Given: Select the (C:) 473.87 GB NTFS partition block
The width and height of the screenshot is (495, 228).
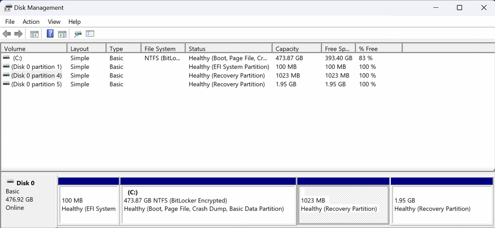Looking at the screenshot, I should pos(208,205).
